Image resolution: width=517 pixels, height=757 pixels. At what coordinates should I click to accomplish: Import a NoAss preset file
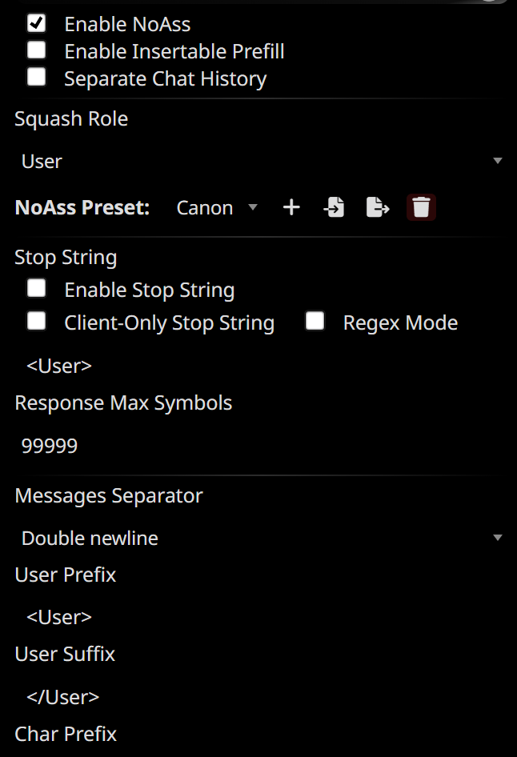(334, 207)
